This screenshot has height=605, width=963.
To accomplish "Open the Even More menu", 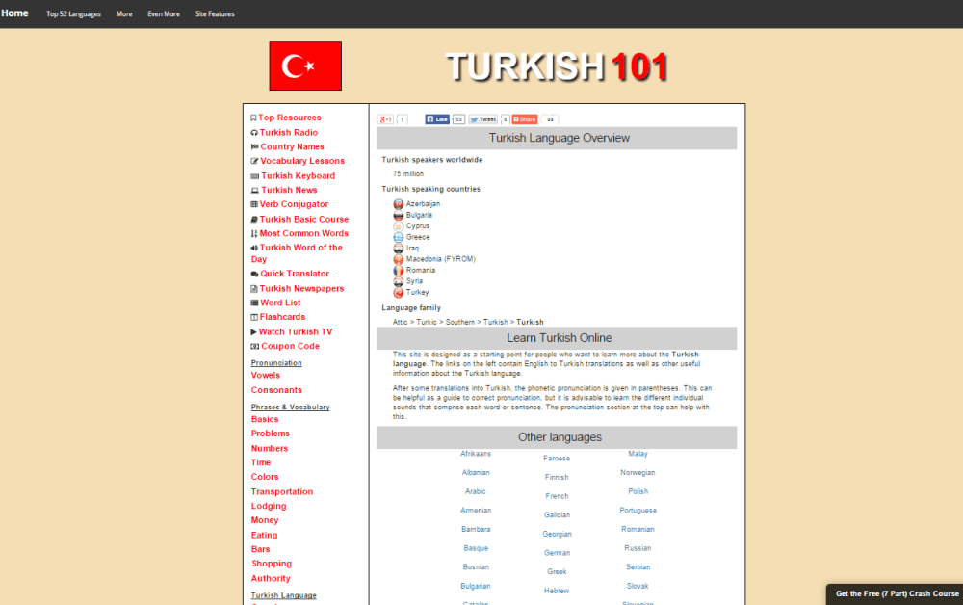I will 164,13.
